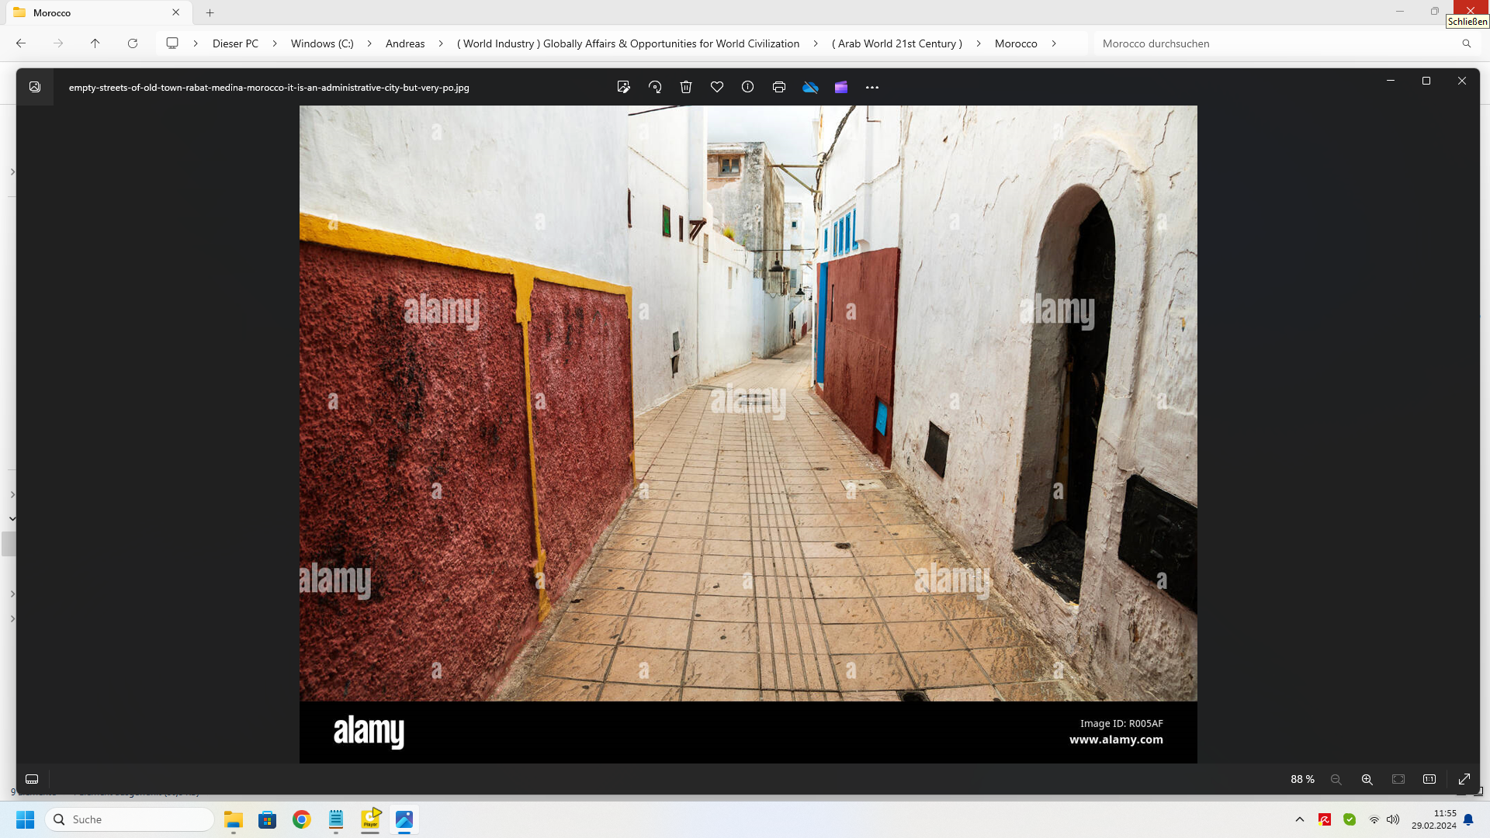Click the image filename in the Photos title bar
This screenshot has width=1490, height=838.
(269, 88)
